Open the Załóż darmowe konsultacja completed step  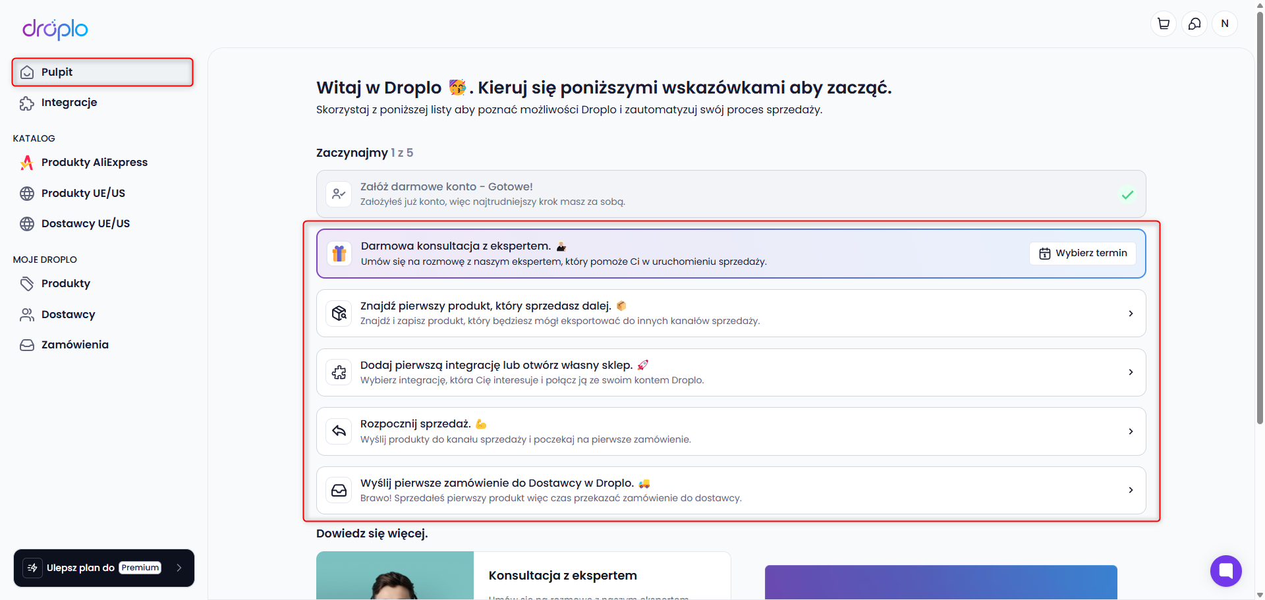point(731,194)
